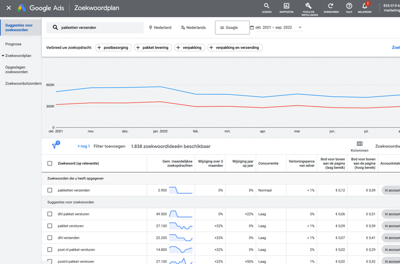Open the Google search network selector
The width and height of the screenshot is (400, 264).
point(232,27)
